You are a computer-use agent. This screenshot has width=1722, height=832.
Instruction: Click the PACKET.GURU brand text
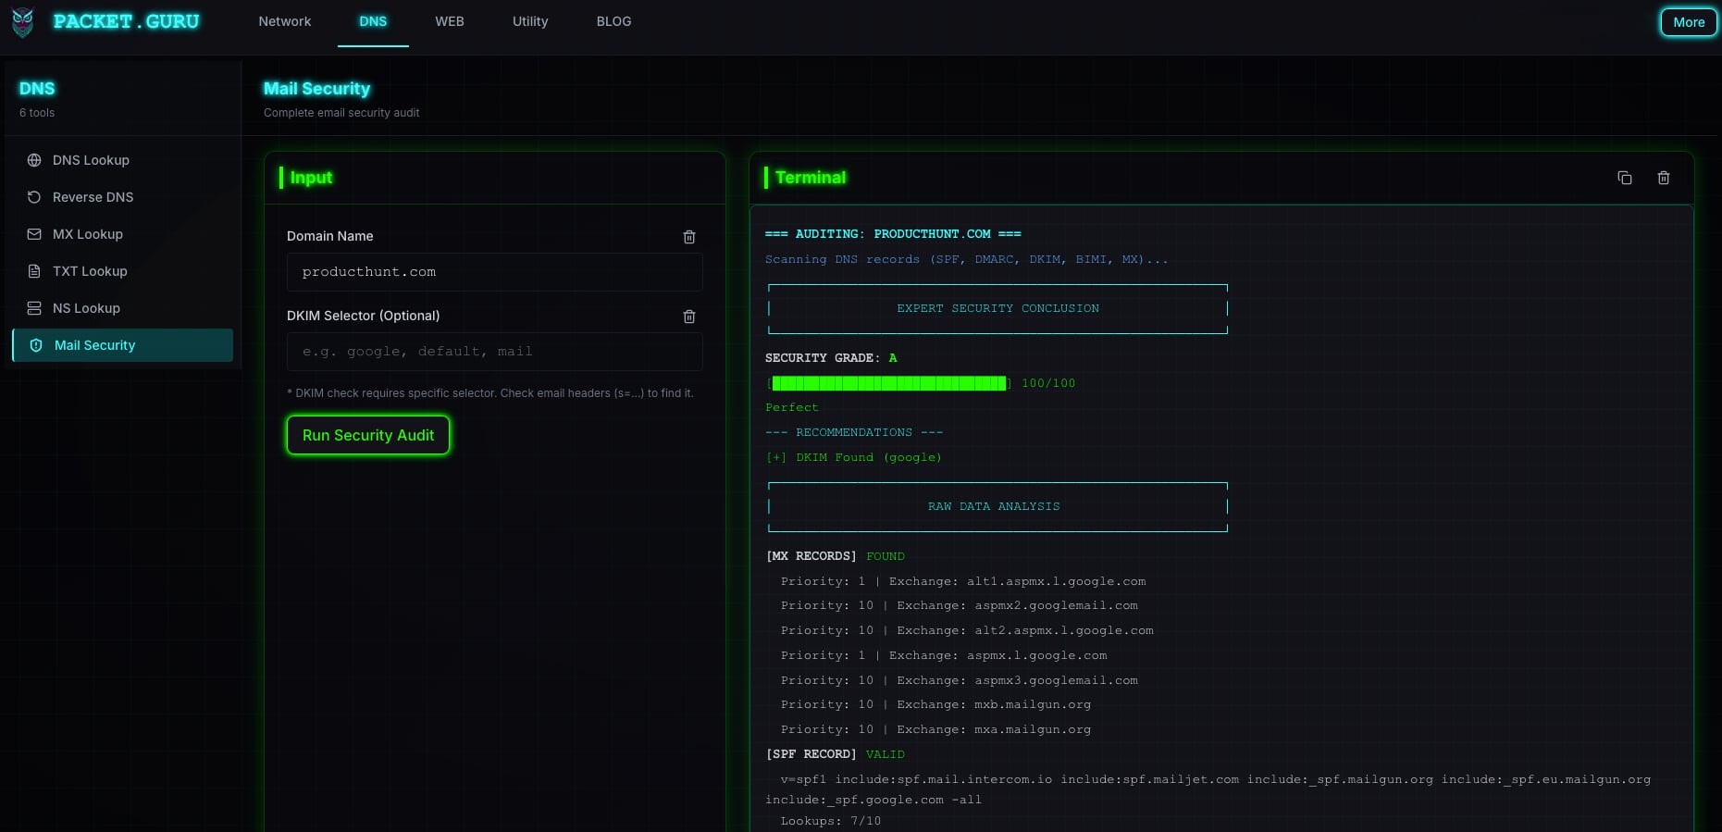126,21
